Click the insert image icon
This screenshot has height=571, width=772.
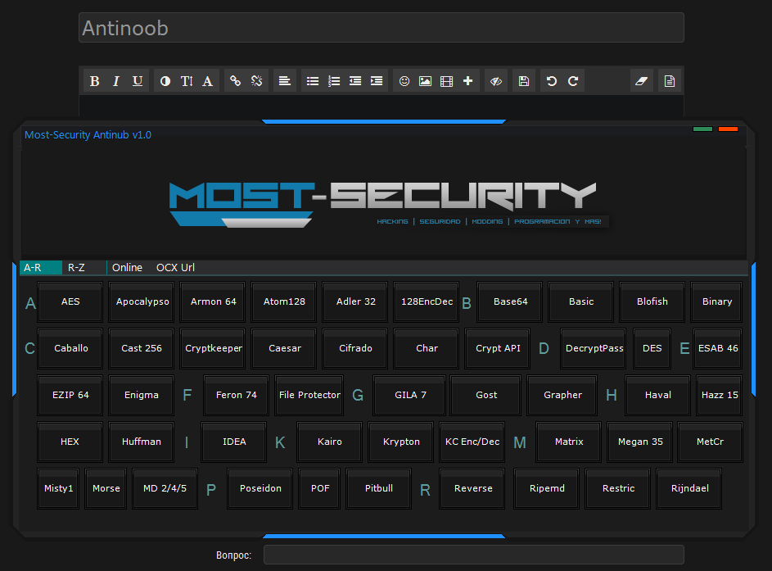[x=426, y=81]
